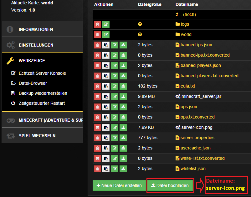Copy the server.properties file
The width and height of the screenshot is (251, 197).
(106, 138)
